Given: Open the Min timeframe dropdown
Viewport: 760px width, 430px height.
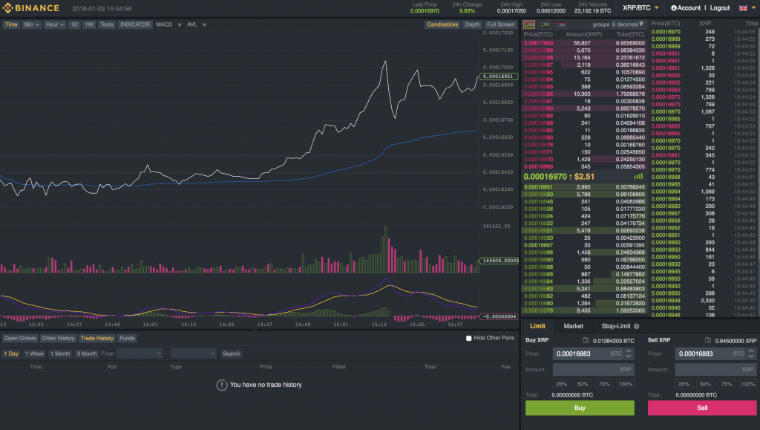Looking at the screenshot, I should pyautogui.click(x=33, y=24).
